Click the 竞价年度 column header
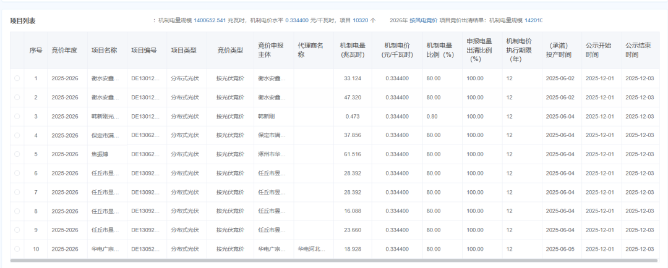This screenshot has height=268, width=668. 64,50
